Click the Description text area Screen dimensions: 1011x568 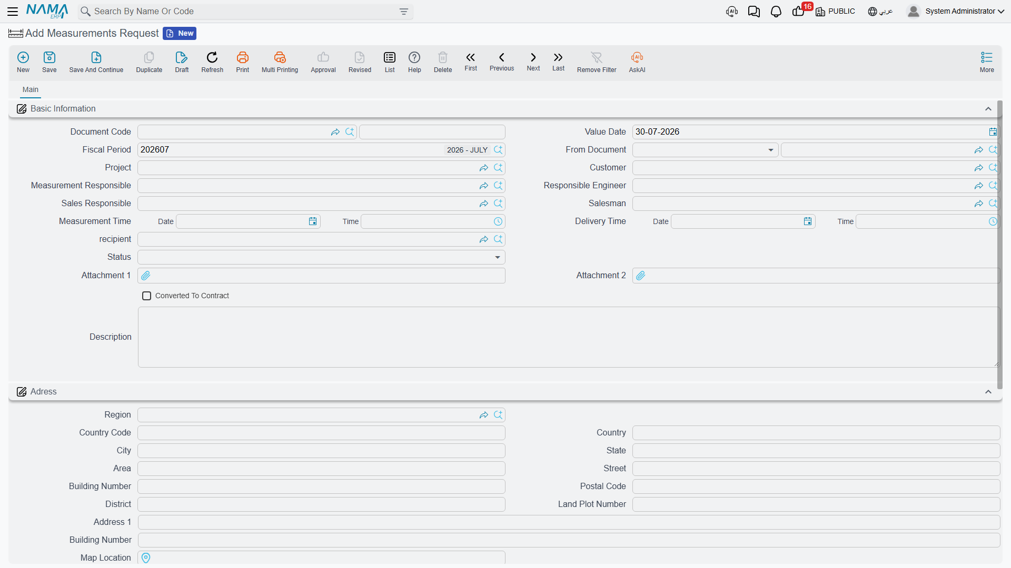click(x=568, y=337)
